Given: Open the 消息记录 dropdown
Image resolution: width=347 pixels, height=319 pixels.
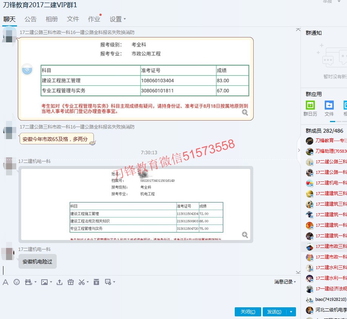Looking at the screenshot, I should pos(285,282).
